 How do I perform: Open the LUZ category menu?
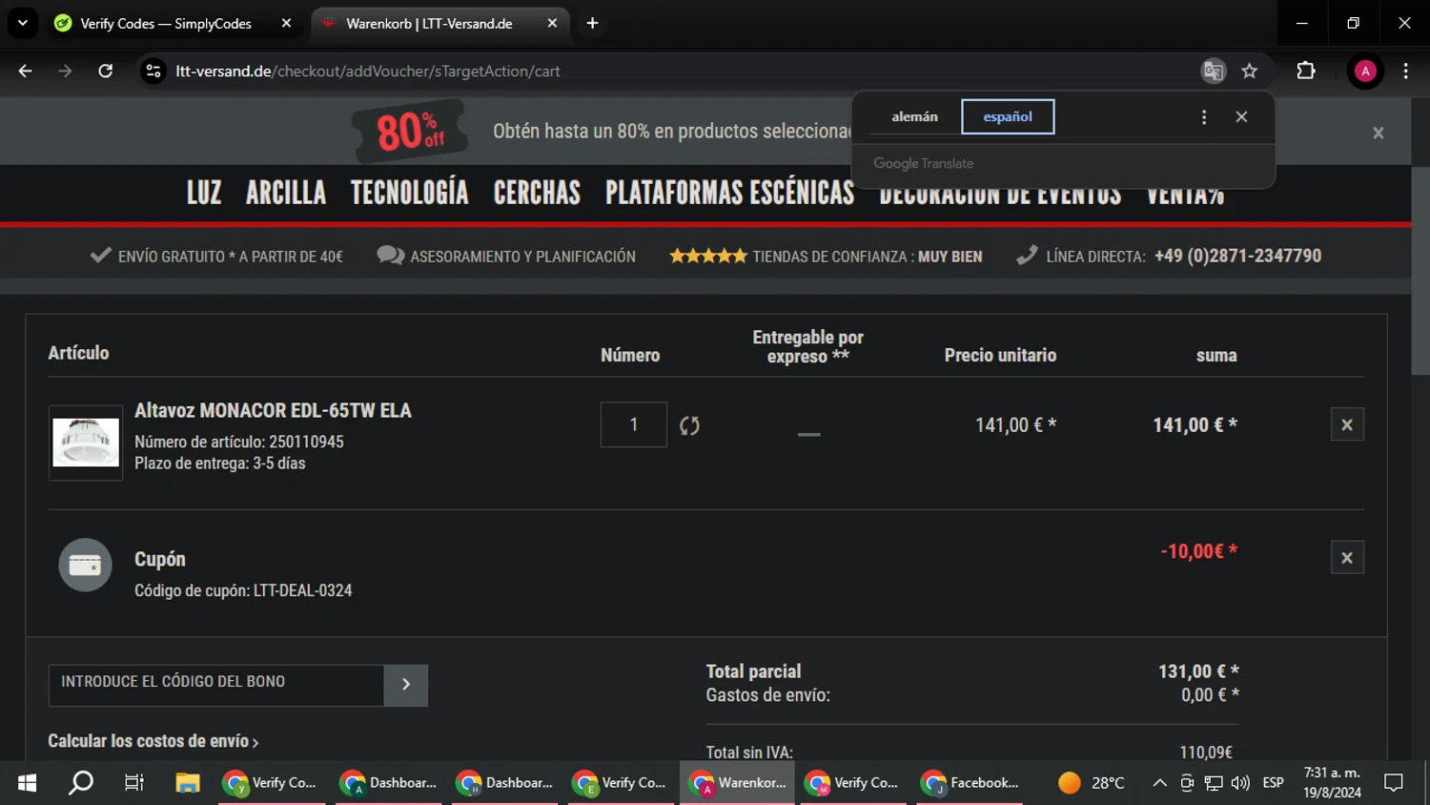tap(204, 193)
